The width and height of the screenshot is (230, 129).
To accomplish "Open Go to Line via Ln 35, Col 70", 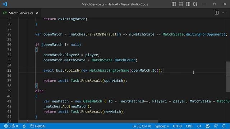I will (142, 126).
